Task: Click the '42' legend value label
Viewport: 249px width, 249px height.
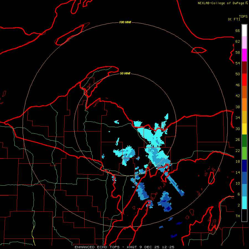Action: click(238, 96)
